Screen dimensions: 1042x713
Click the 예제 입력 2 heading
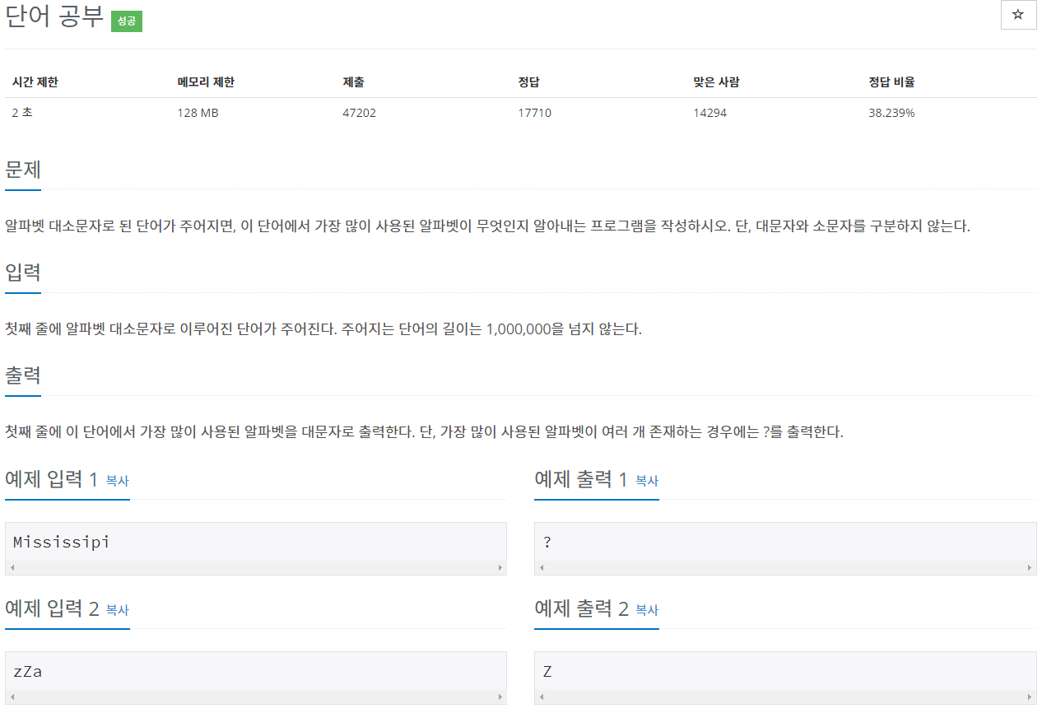coord(52,608)
